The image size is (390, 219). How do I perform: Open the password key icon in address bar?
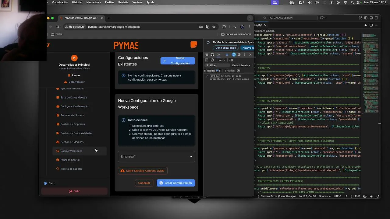coord(201,27)
